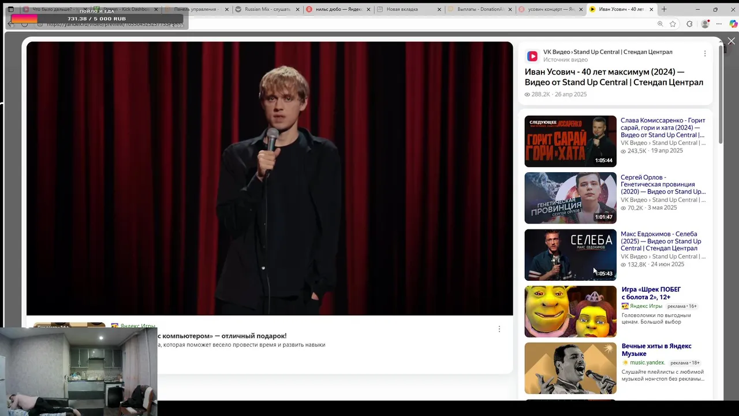This screenshot has width=739, height=416.
Task: Close the Russian Mix tab
Action: 298,9
